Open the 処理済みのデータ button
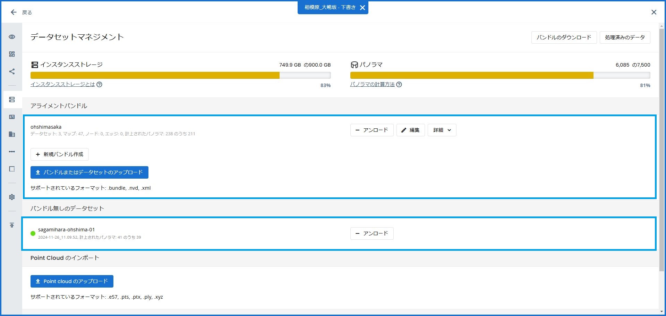Screen dimensions: 666x316 (x=625, y=37)
